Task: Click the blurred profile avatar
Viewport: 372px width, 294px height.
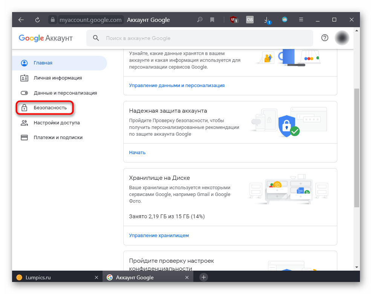Action: pos(342,38)
